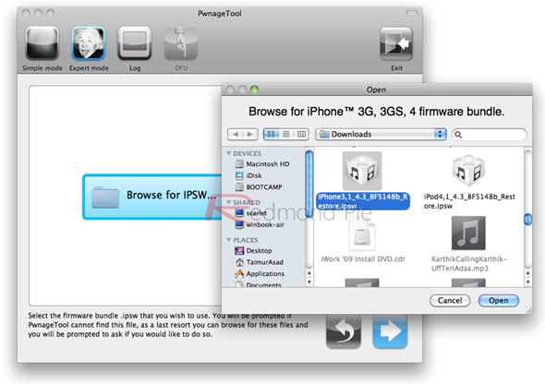This screenshot has height=384, width=545.
Task: Open Applications in sidebar
Action: pyautogui.click(x=260, y=273)
